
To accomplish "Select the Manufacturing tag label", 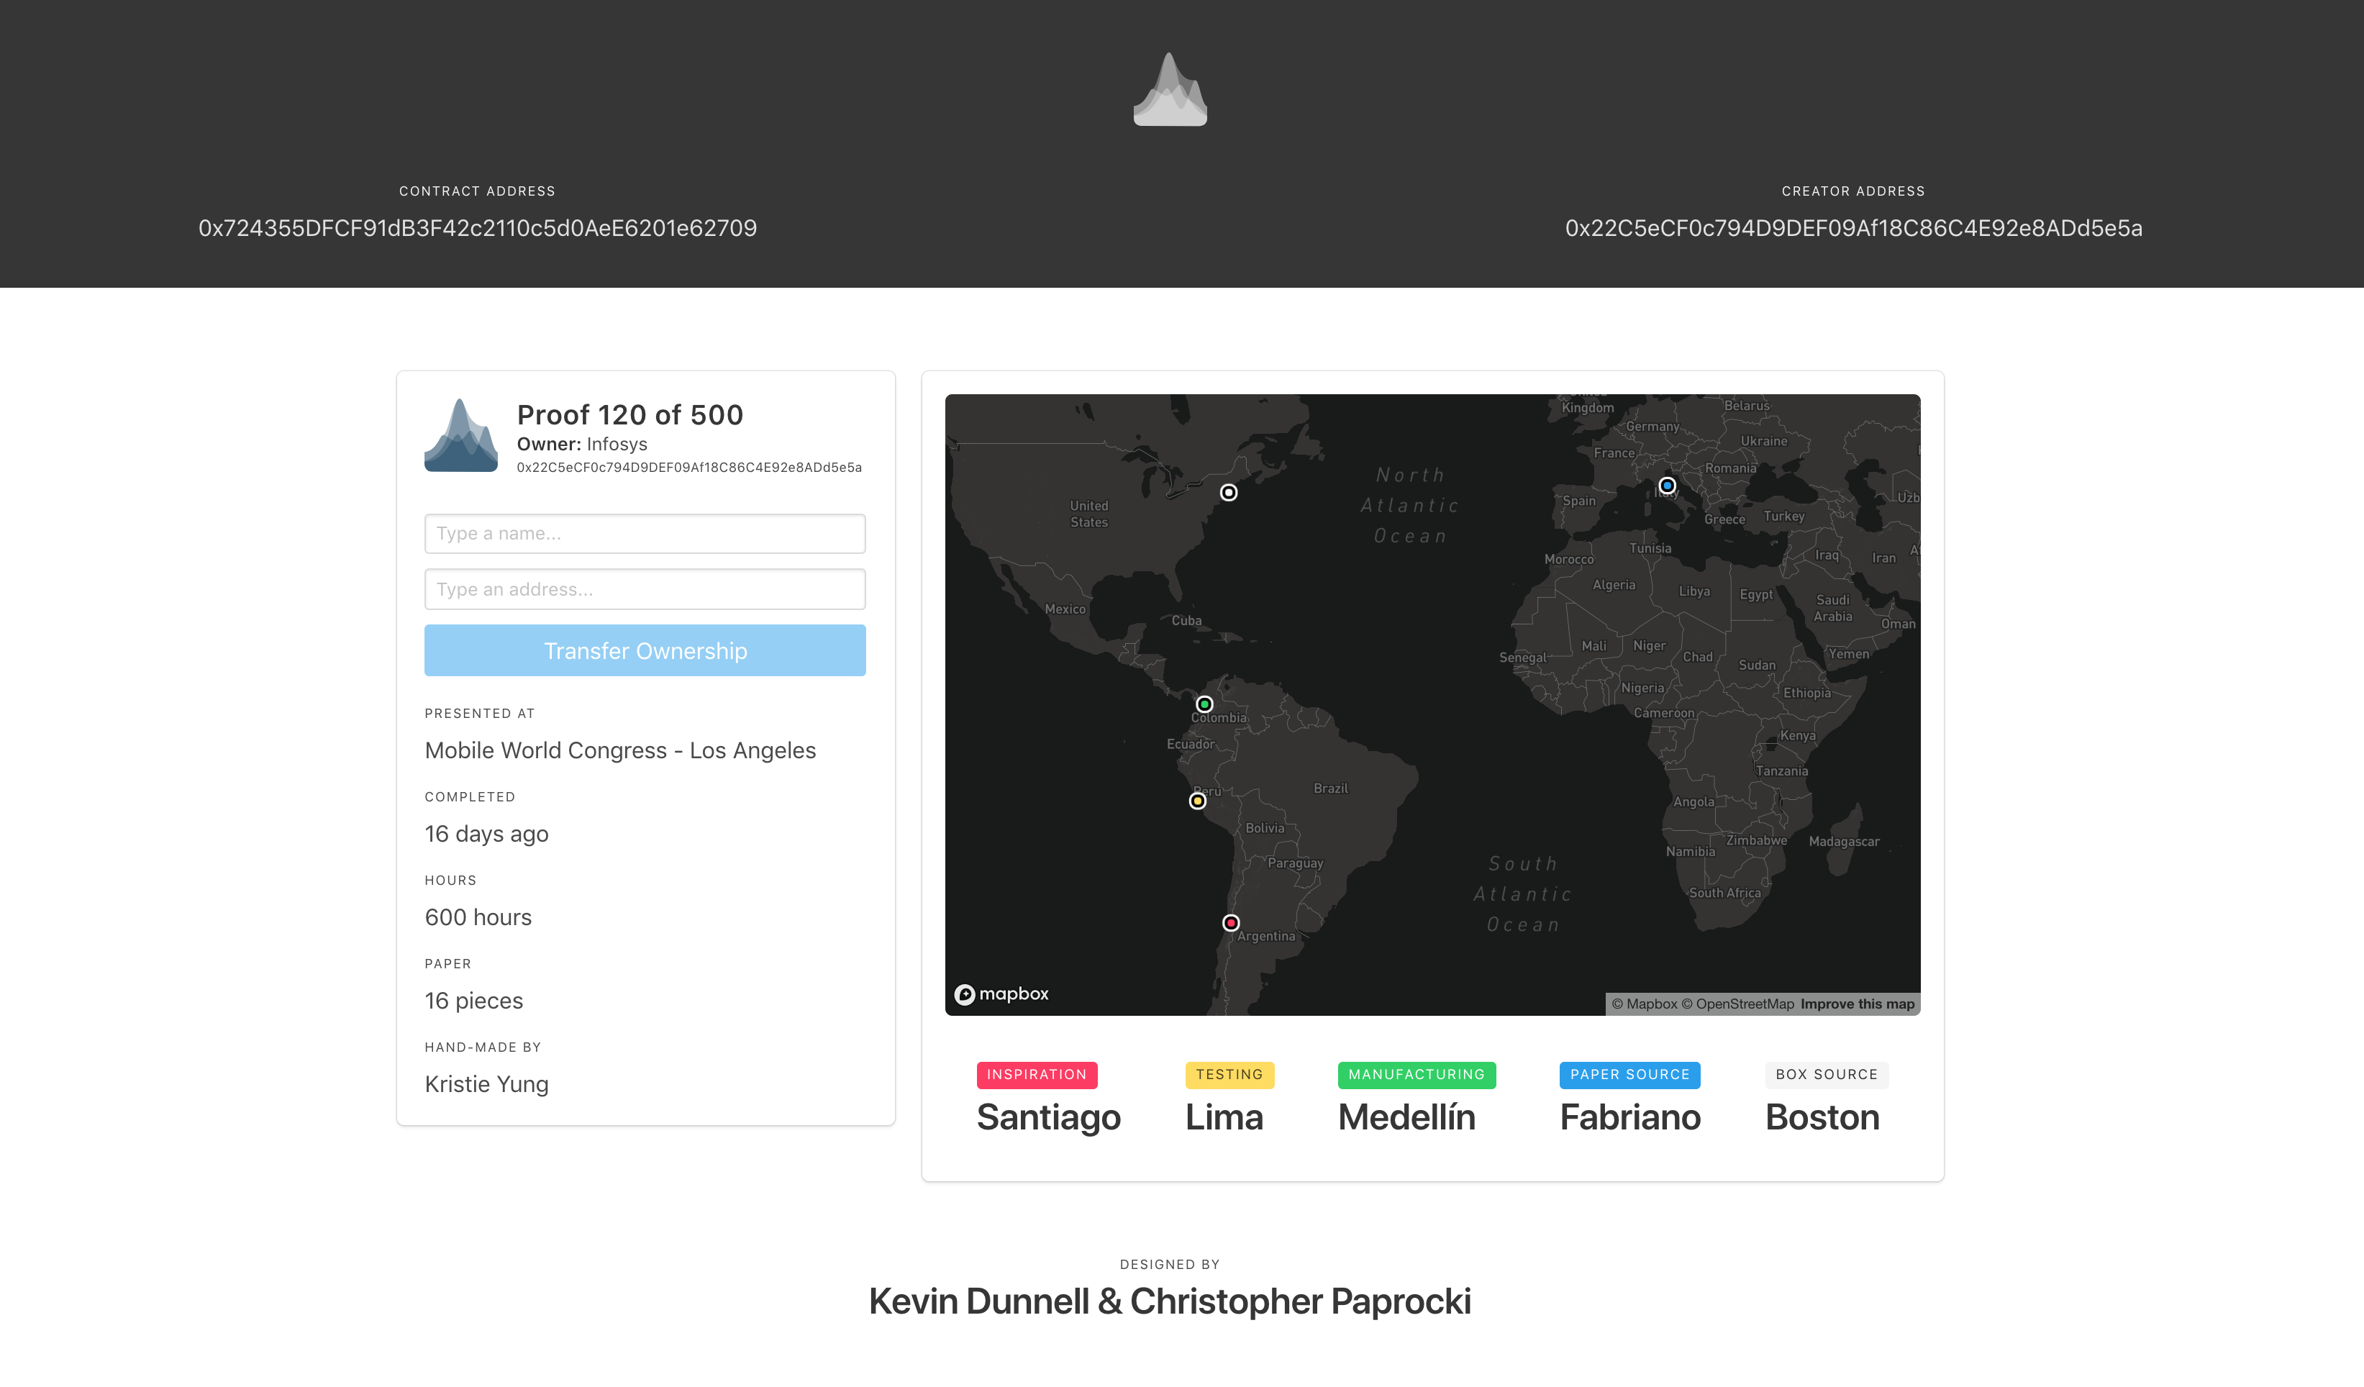I will 1416,1075.
